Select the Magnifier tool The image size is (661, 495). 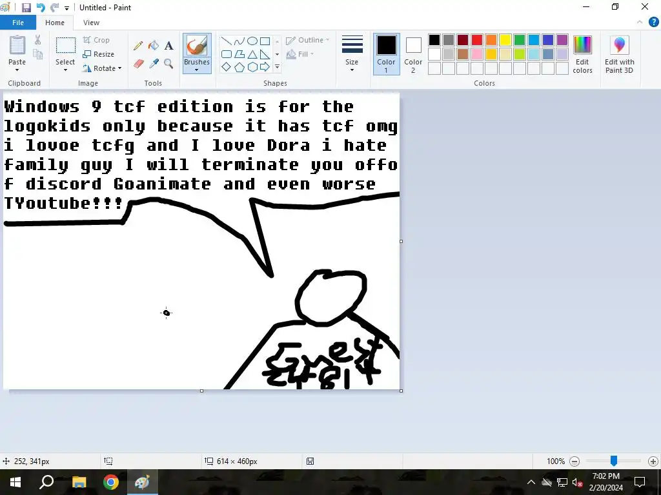click(x=168, y=64)
